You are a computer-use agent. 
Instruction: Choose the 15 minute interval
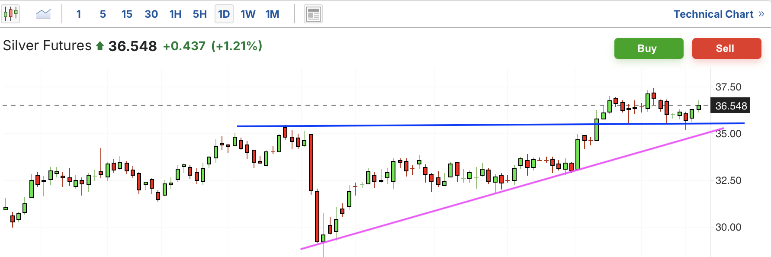127,14
